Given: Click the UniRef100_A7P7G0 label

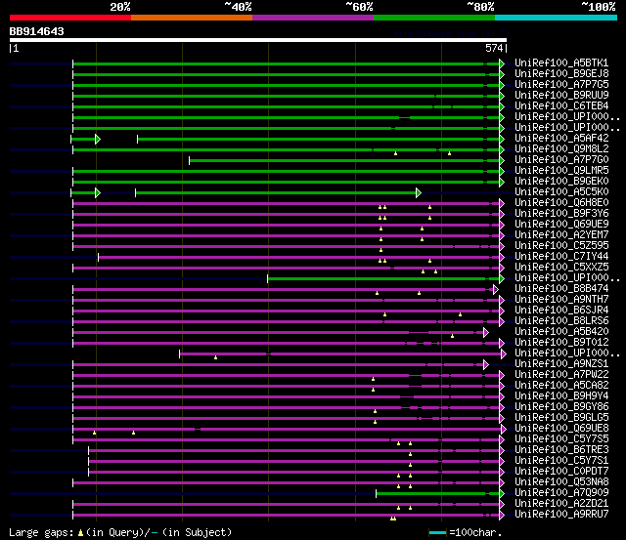Looking at the screenshot, I should coord(561,160).
